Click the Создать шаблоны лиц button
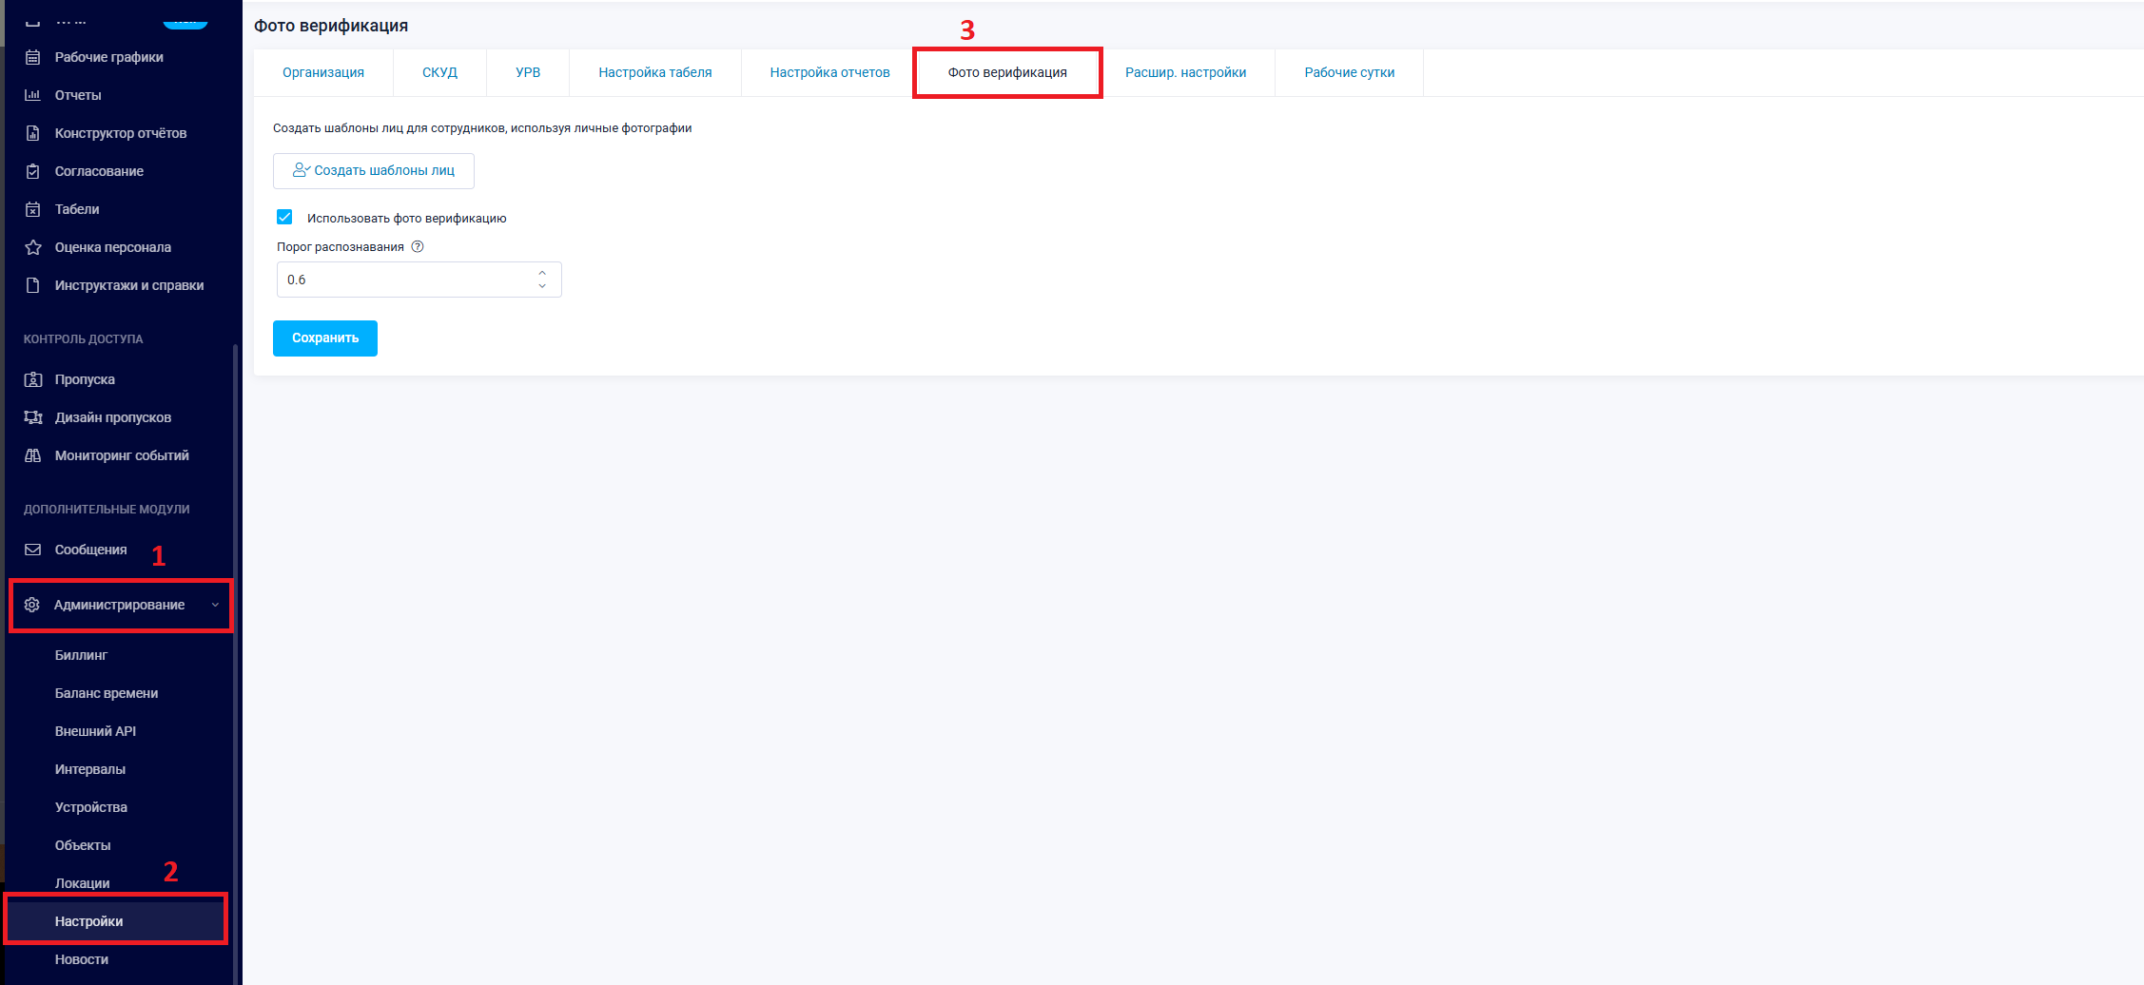 pos(374,170)
